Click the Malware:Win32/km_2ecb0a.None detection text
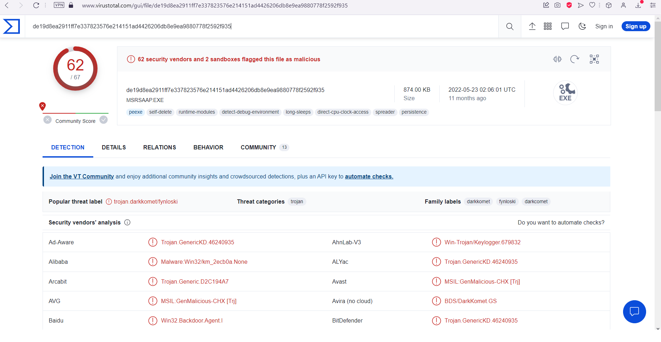Screen dimensions: 661x342 [x=204, y=262]
